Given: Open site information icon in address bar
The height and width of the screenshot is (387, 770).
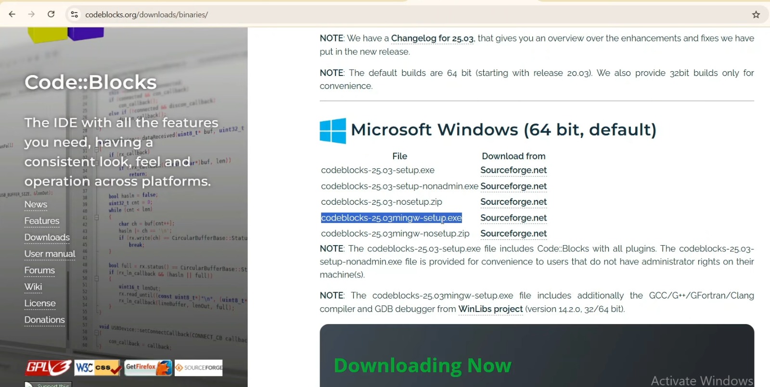Looking at the screenshot, I should coord(74,14).
